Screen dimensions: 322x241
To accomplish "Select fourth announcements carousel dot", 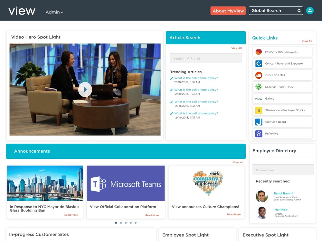I will pos(131,223).
